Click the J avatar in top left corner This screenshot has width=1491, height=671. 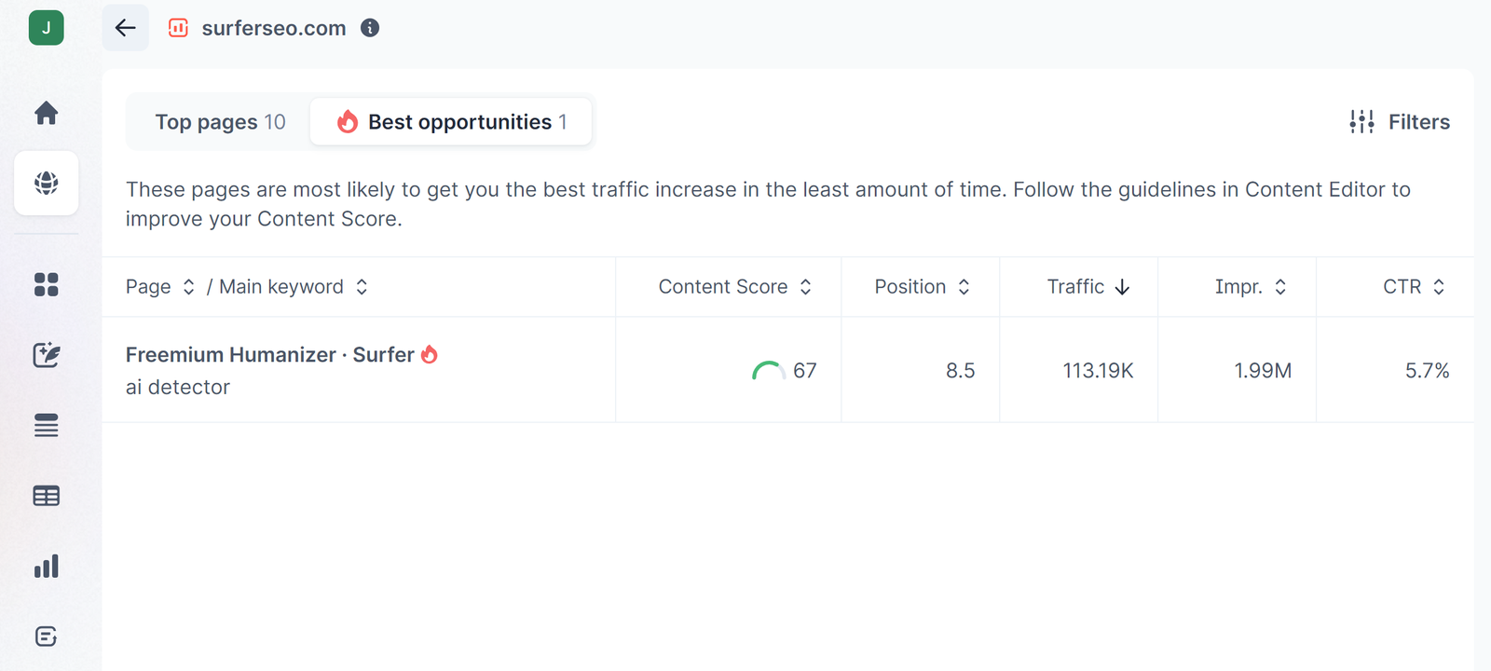click(x=45, y=28)
